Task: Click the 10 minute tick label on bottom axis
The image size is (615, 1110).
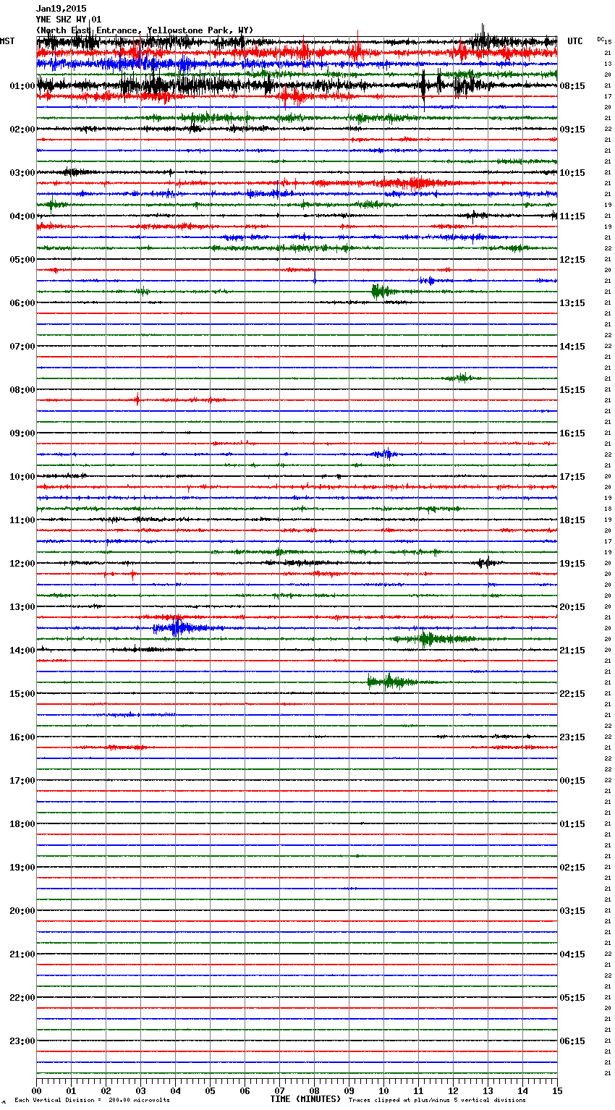Action: click(x=383, y=1090)
